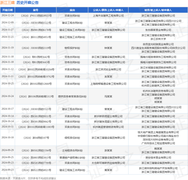
Task: Click defendant 自贡蓝光和骏置业有限公司
Action: [158, 44]
